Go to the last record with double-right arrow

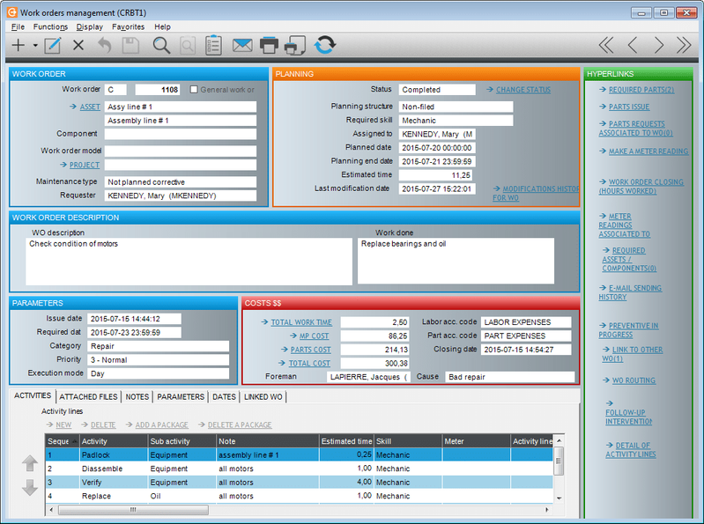pyautogui.click(x=684, y=45)
